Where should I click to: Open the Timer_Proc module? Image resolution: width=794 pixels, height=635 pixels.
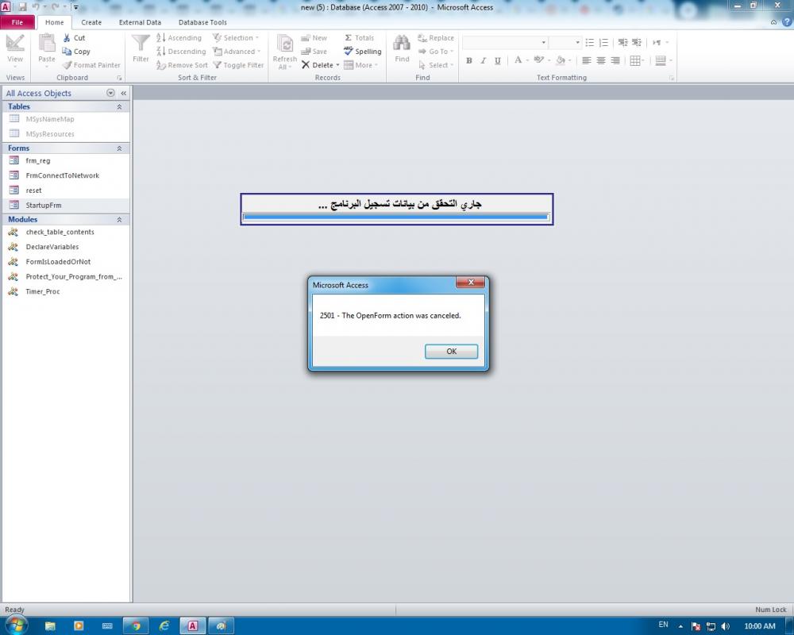pyautogui.click(x=42, y=292)
